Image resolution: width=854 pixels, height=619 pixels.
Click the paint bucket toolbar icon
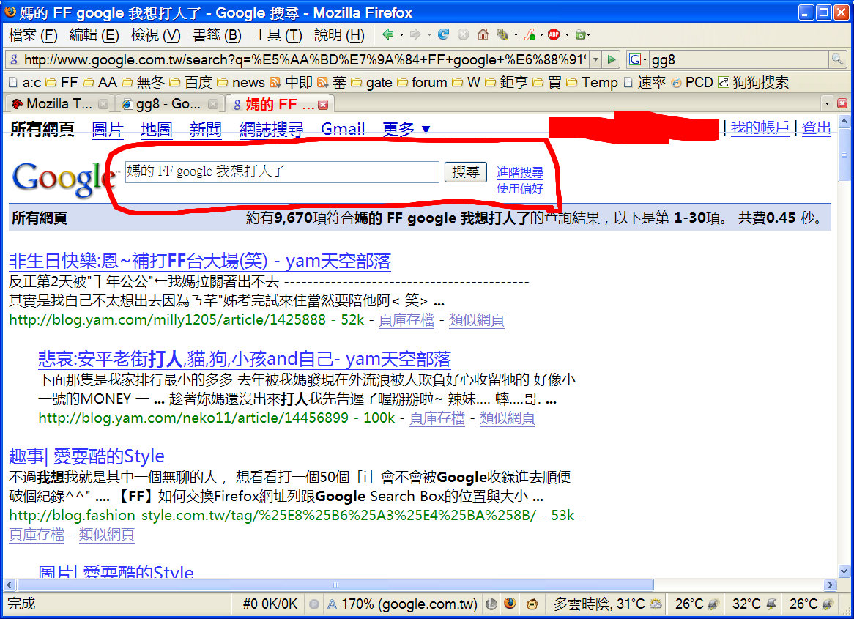click(x=502, y=35)
